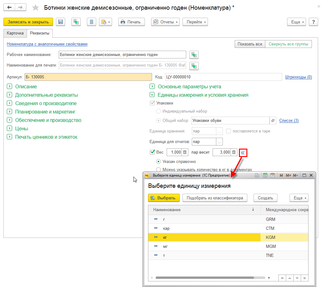Open calendar icon in dialog title bar
The width and height of the screenshot is (324, 287).
[272, 175]
